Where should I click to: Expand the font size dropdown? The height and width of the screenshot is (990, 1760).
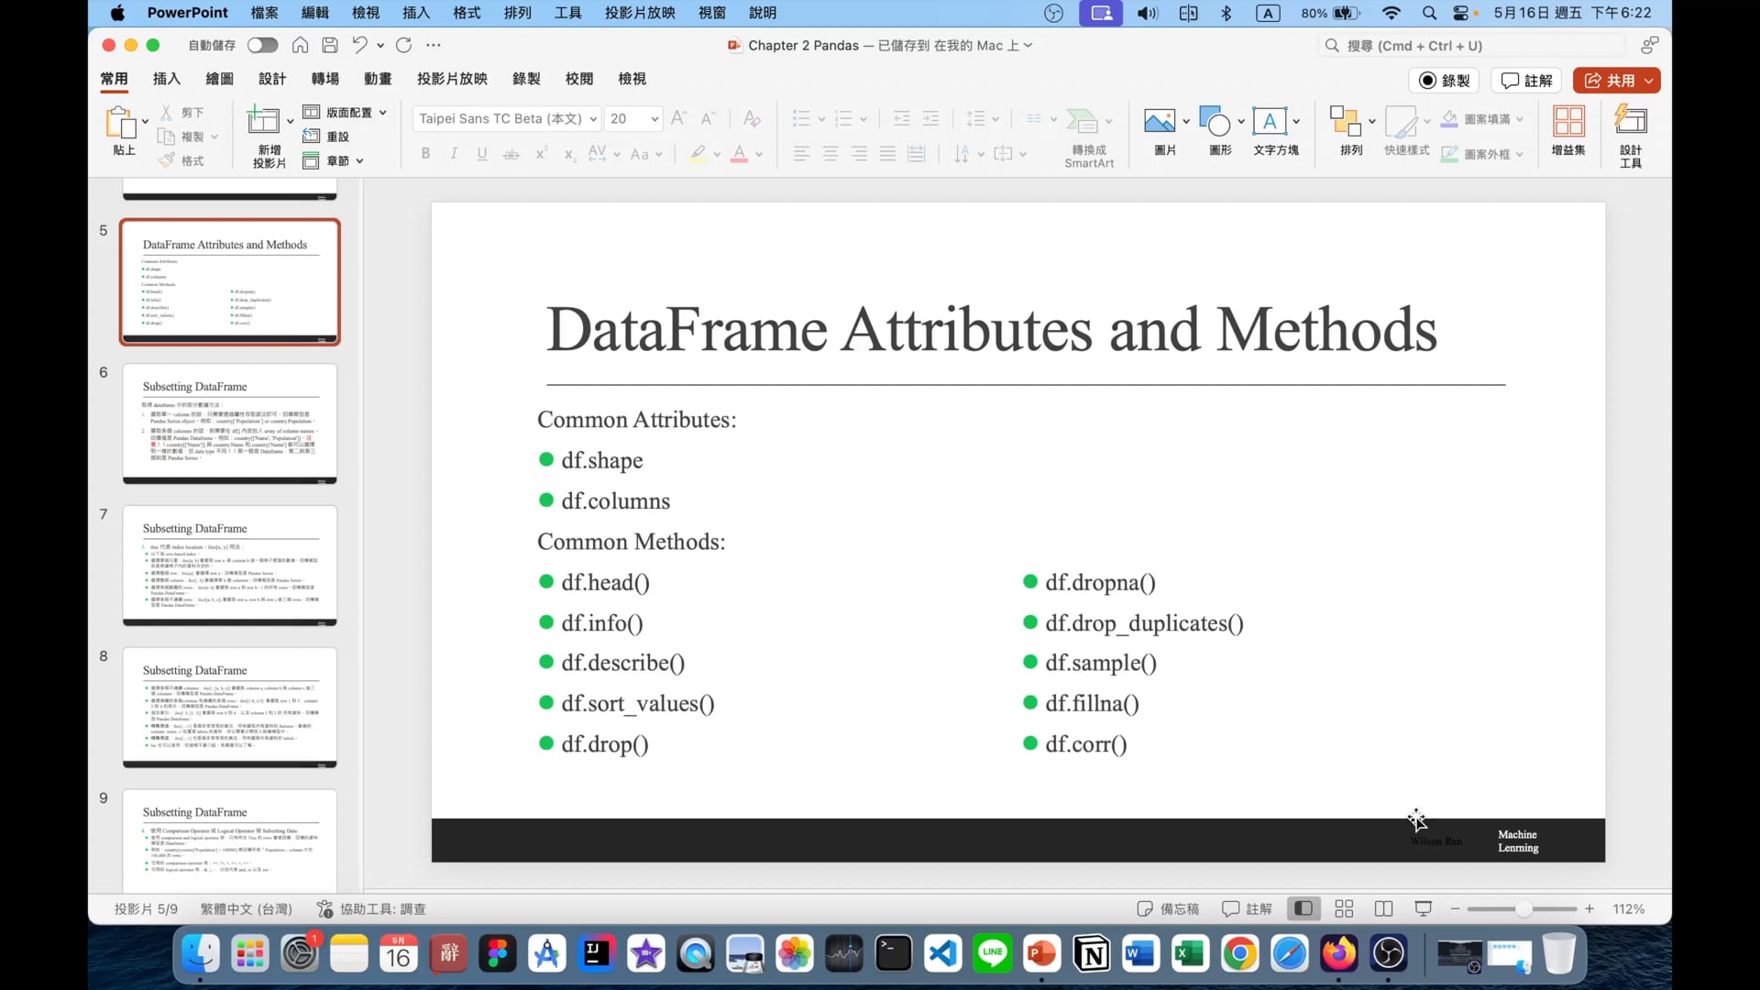(654, 119)
